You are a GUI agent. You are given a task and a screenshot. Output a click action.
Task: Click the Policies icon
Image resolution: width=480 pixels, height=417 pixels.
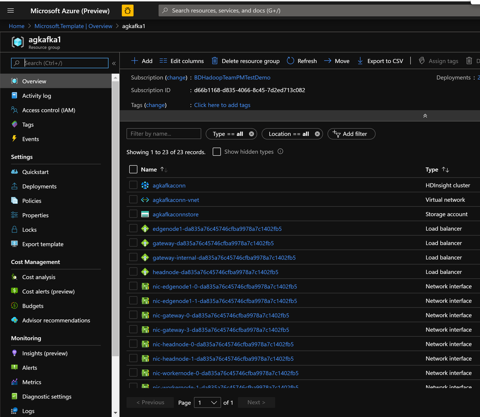pos(14,200)
